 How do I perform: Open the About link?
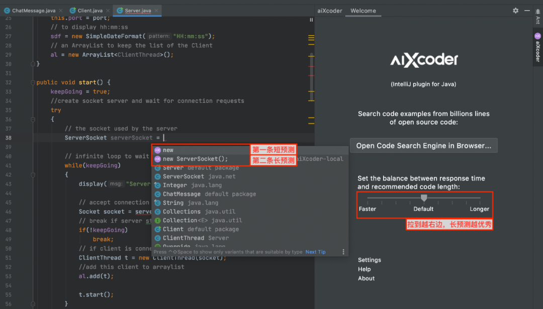366,278
